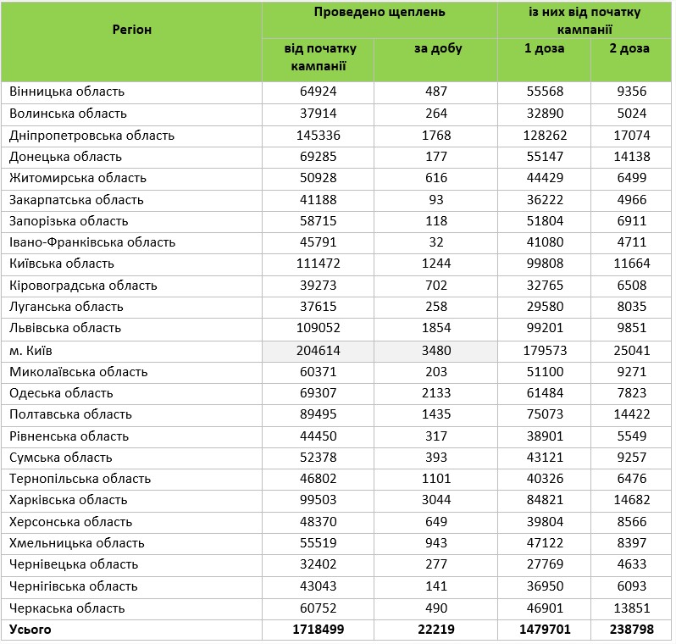Screen dimensions: 676x644
Task: Select the "м. Київ" region cell
Action: 31,350
